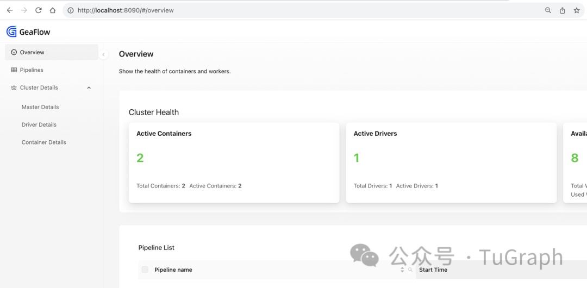Image resolution: width=587 pixels, height=288 pixels.
Task: Sort pipelines using the Pipeline name sorter
Action: 403,270
